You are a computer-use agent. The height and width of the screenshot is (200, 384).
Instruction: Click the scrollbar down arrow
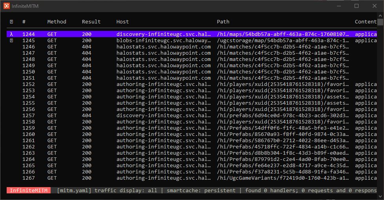coord(380,196)
